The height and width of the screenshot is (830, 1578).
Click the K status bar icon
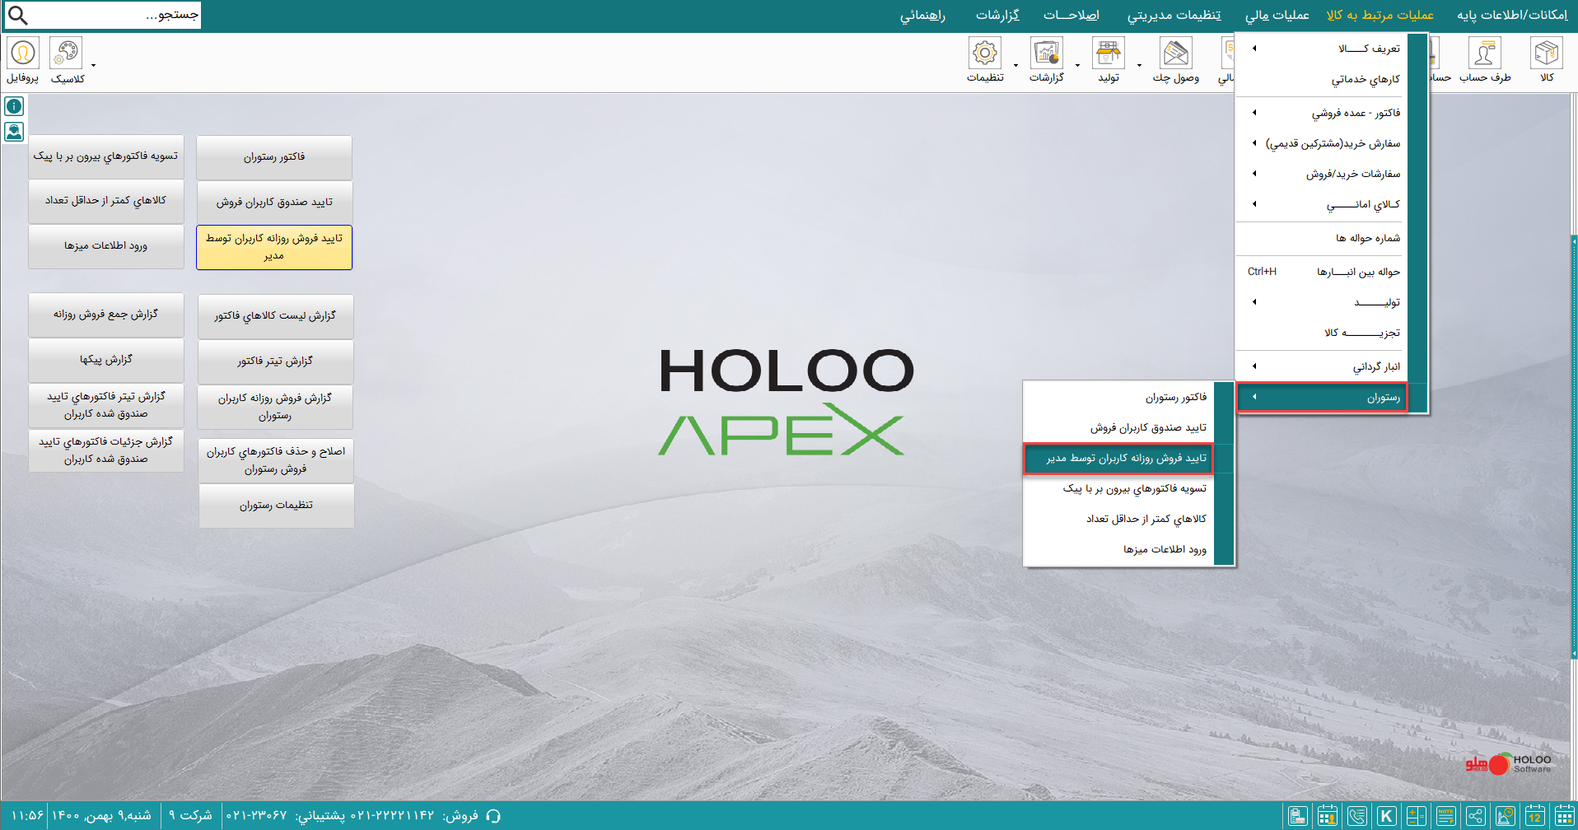pos(1387,816)
